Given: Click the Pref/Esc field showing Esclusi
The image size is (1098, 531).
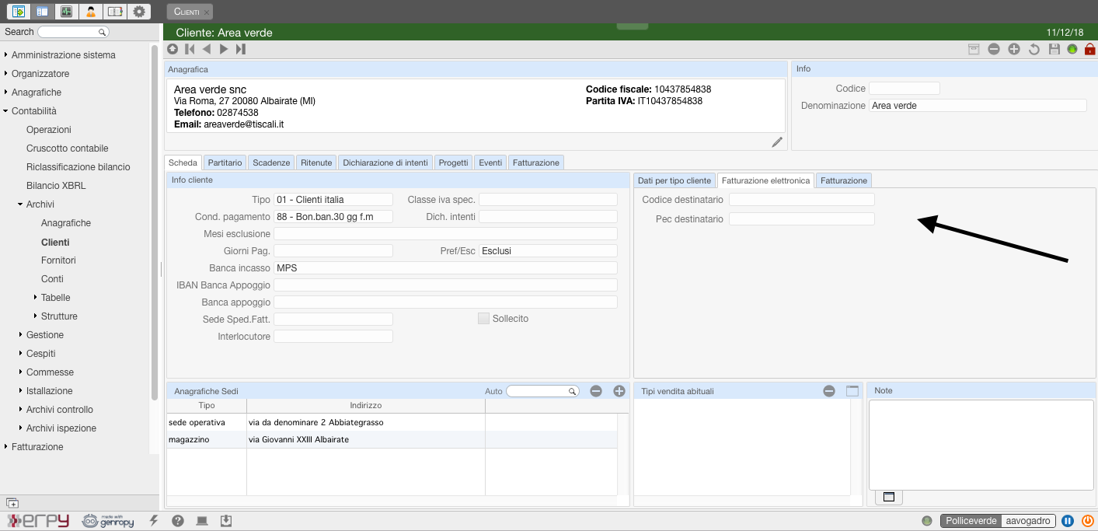Looking at the screenshot, I should [548, 251].
